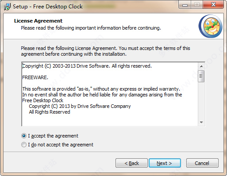Click the FREEWARE line in the license text

(x=35, y=77)
